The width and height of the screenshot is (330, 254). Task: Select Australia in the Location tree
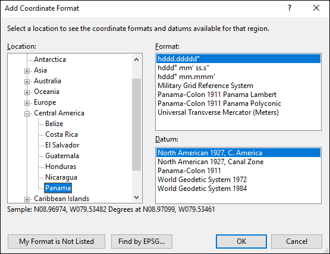tap(48, 81)
